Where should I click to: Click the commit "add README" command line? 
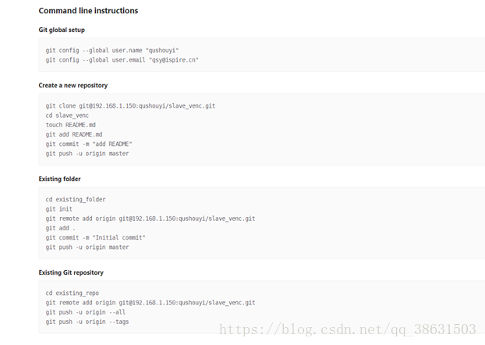89,144
